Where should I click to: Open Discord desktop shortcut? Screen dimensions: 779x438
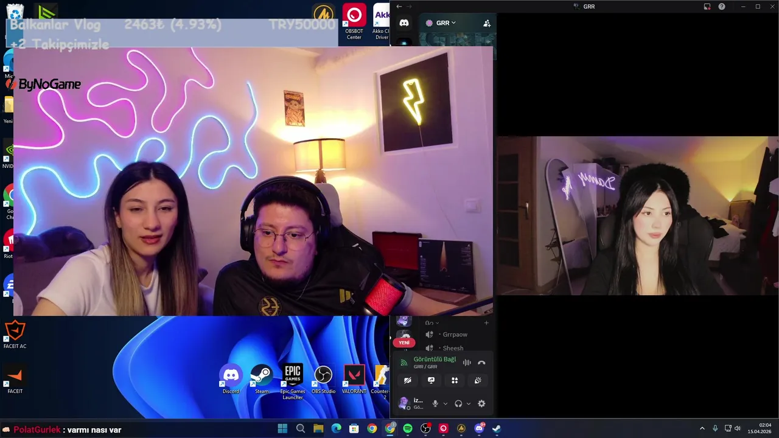coord(231,380)
